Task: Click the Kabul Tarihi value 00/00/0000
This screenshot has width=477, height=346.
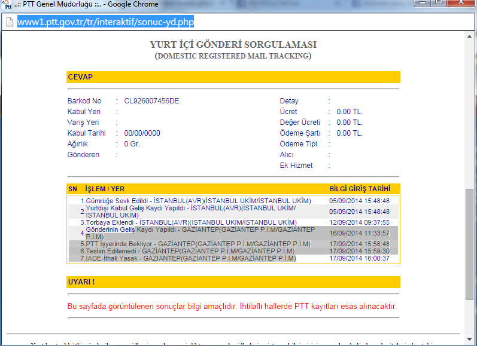Action: tap(142, 133)
